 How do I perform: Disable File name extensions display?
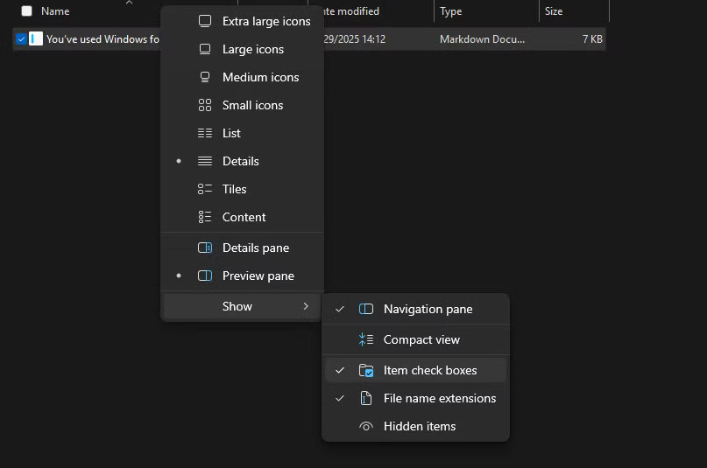pyautogui.click(x=439, y=398)
